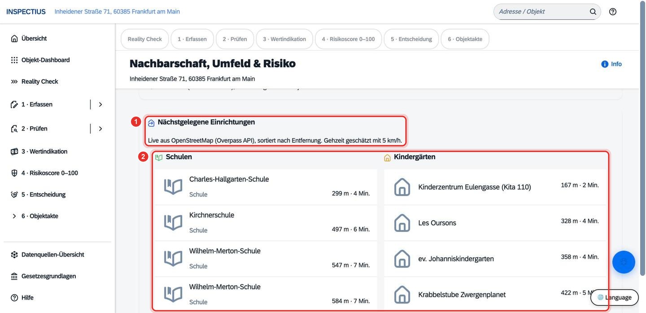
Task: Expand the 2 · Prüfen sidebar submenu arrow
Action: click(x=100, y=129)
